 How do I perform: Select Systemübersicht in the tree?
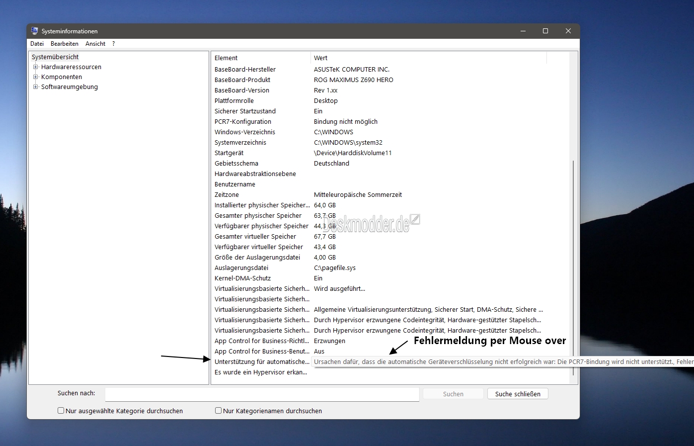[x=55, y=57]
